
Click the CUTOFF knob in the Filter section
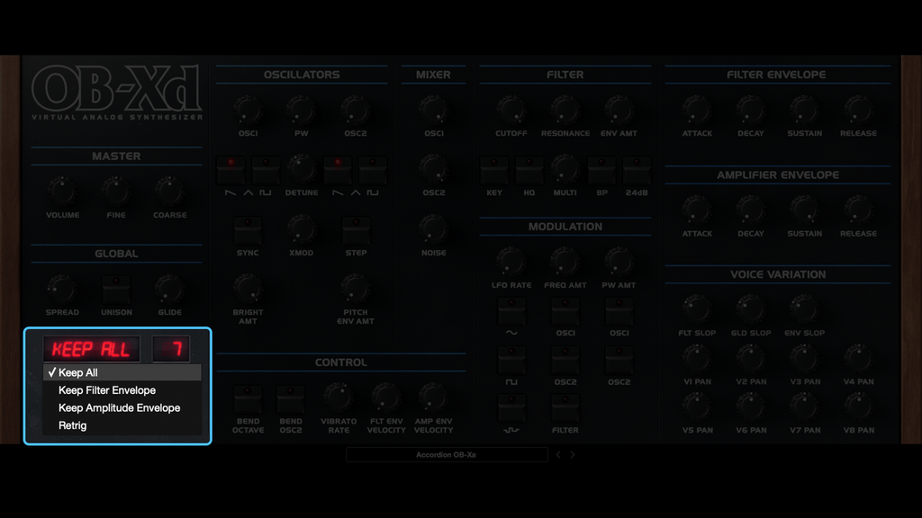point(511,110)
